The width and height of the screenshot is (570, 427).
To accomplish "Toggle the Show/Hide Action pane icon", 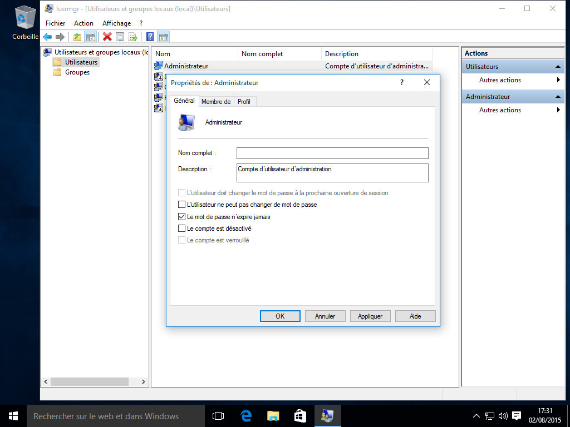I will [164, 37].
